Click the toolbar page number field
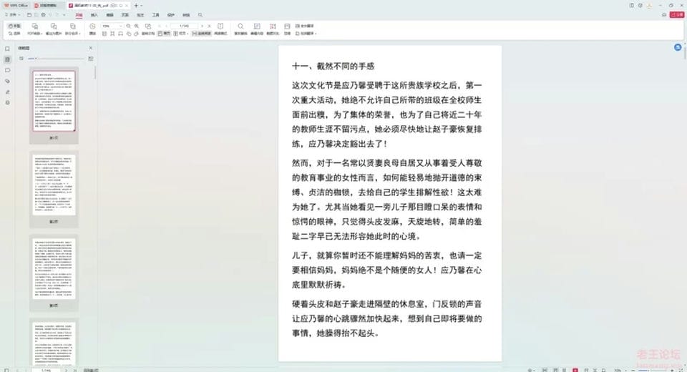Screen dimensions: 687x372 (185, 26)
